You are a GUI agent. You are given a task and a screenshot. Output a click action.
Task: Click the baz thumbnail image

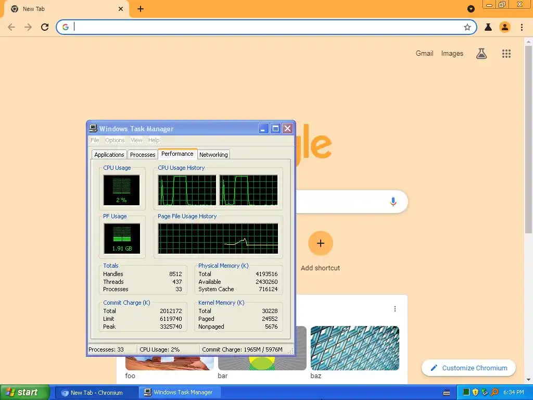(x=354, y=348)
